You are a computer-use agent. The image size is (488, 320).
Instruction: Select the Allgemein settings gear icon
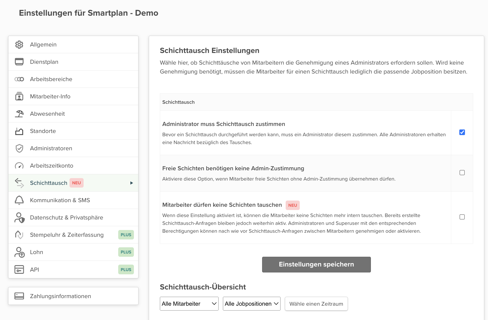(19, 44)
